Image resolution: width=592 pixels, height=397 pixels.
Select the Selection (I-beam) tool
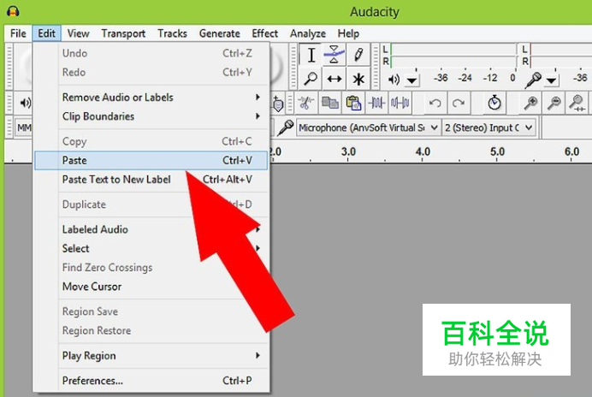(x=311, y=55)
